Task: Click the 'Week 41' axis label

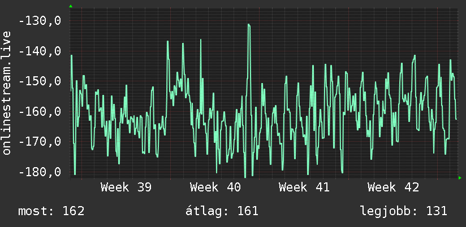Action: (x=304, y=187)
